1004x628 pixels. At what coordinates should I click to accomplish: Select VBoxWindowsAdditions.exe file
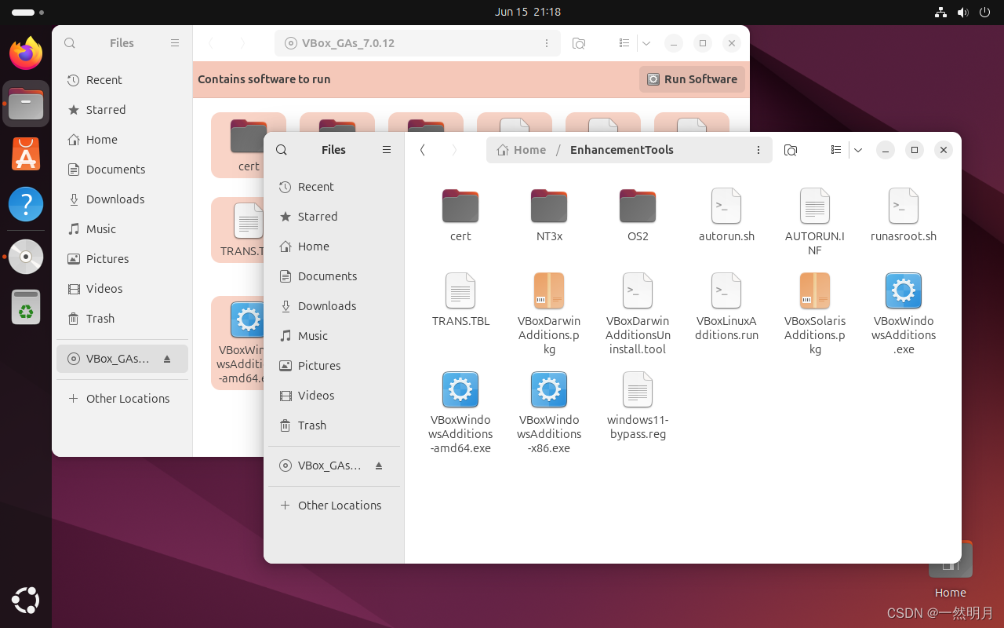pos(904,314)
